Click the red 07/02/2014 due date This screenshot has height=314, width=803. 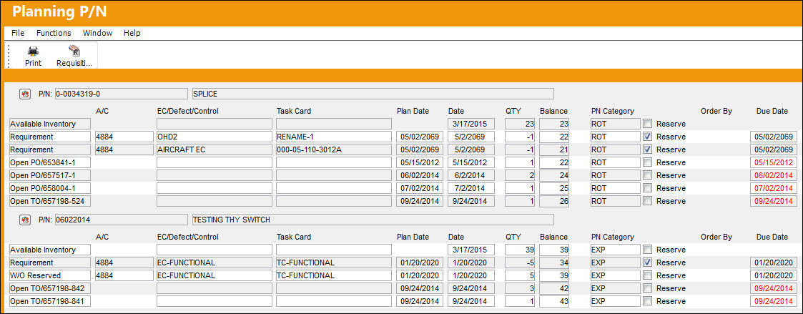coord(774,188)
